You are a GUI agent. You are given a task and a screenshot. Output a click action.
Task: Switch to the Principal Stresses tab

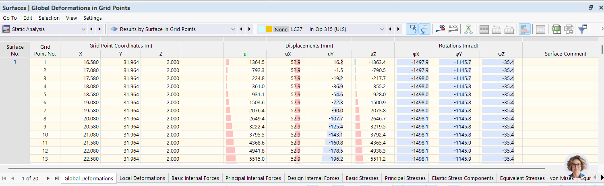[x=405, y=178]
